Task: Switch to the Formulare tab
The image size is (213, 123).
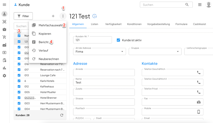Action: coord(181,24)
